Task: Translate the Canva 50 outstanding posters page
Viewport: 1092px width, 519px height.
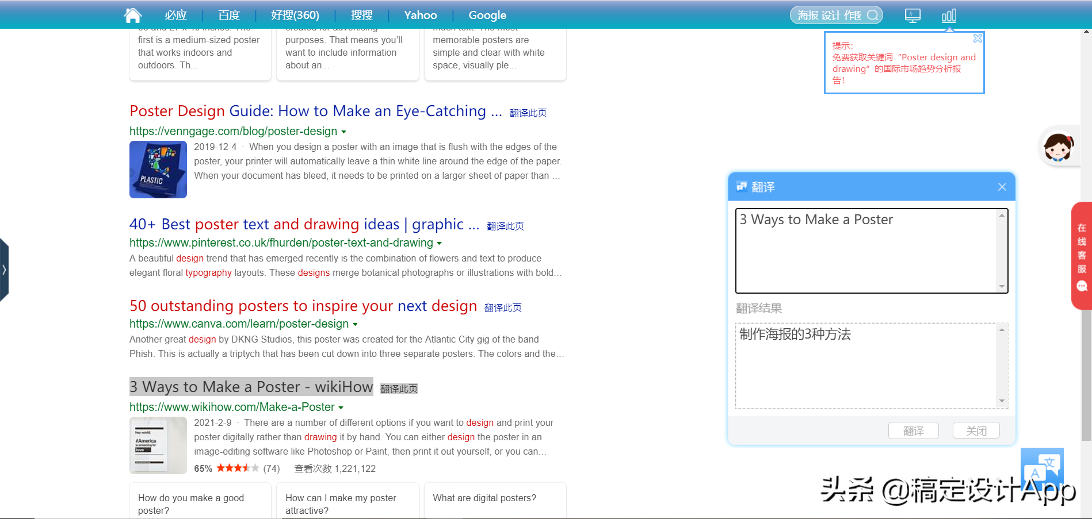Action: [x=503, y=307]
